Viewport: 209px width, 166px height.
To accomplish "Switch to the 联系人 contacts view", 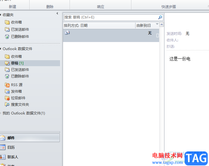I will coord(13,157).
